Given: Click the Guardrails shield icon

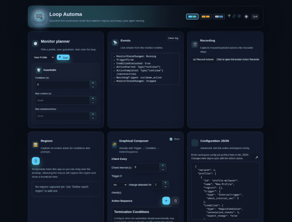Looking at the screenshot, I should 38,70.
